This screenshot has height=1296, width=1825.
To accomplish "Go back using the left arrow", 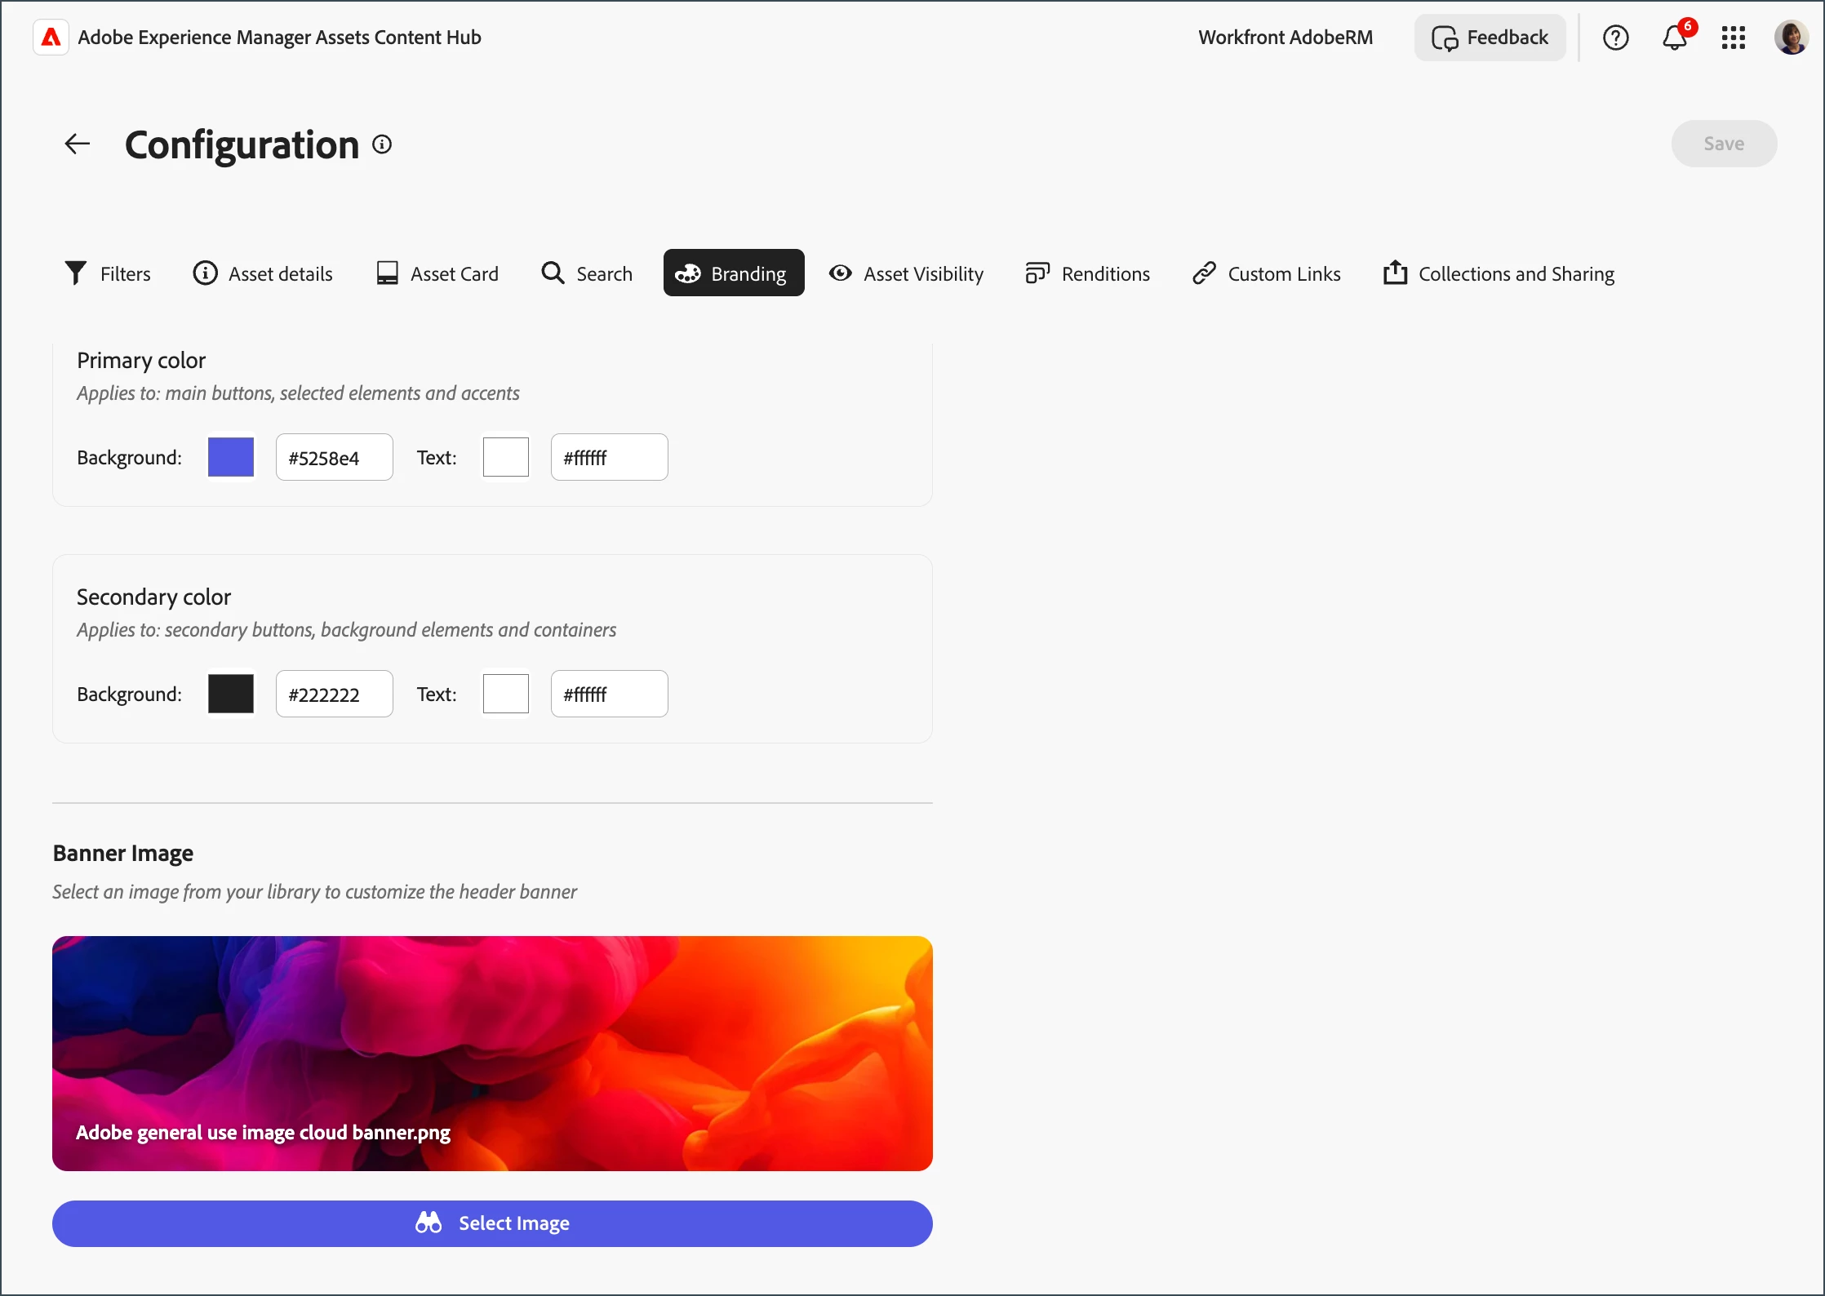I will tap(78, 144).
